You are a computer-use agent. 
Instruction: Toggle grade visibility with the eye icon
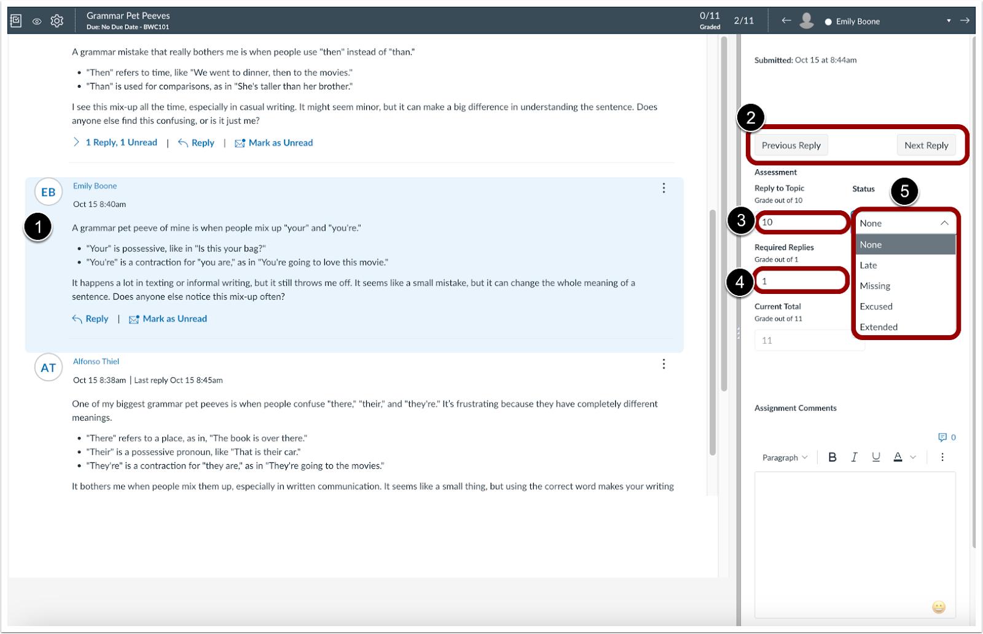click(x=36, y=20)
